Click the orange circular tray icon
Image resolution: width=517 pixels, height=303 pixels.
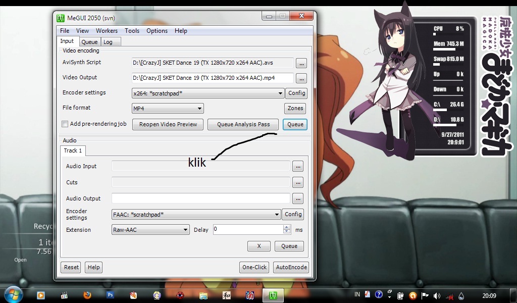click(413, 296)
